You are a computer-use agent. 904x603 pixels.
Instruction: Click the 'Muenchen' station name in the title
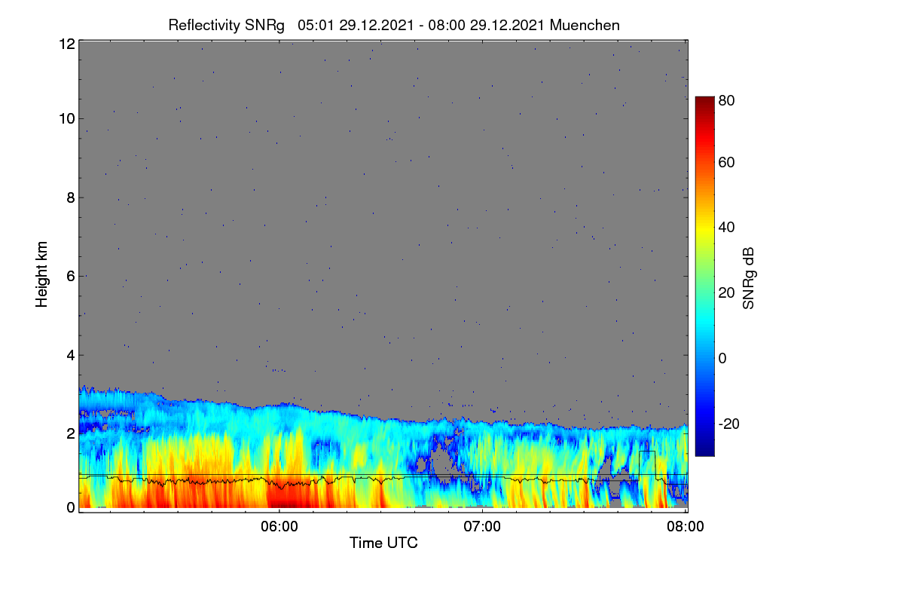click(585, 25)
